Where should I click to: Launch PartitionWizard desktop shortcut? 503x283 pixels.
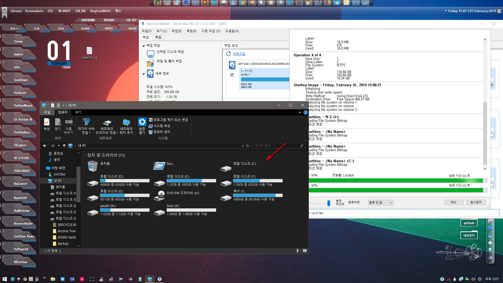tap(19, 104)
